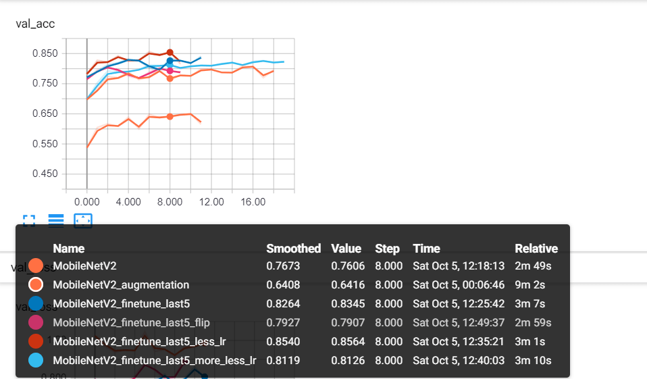
Task: Click the lowest orange data point at step 8
Action: point(170,116)
